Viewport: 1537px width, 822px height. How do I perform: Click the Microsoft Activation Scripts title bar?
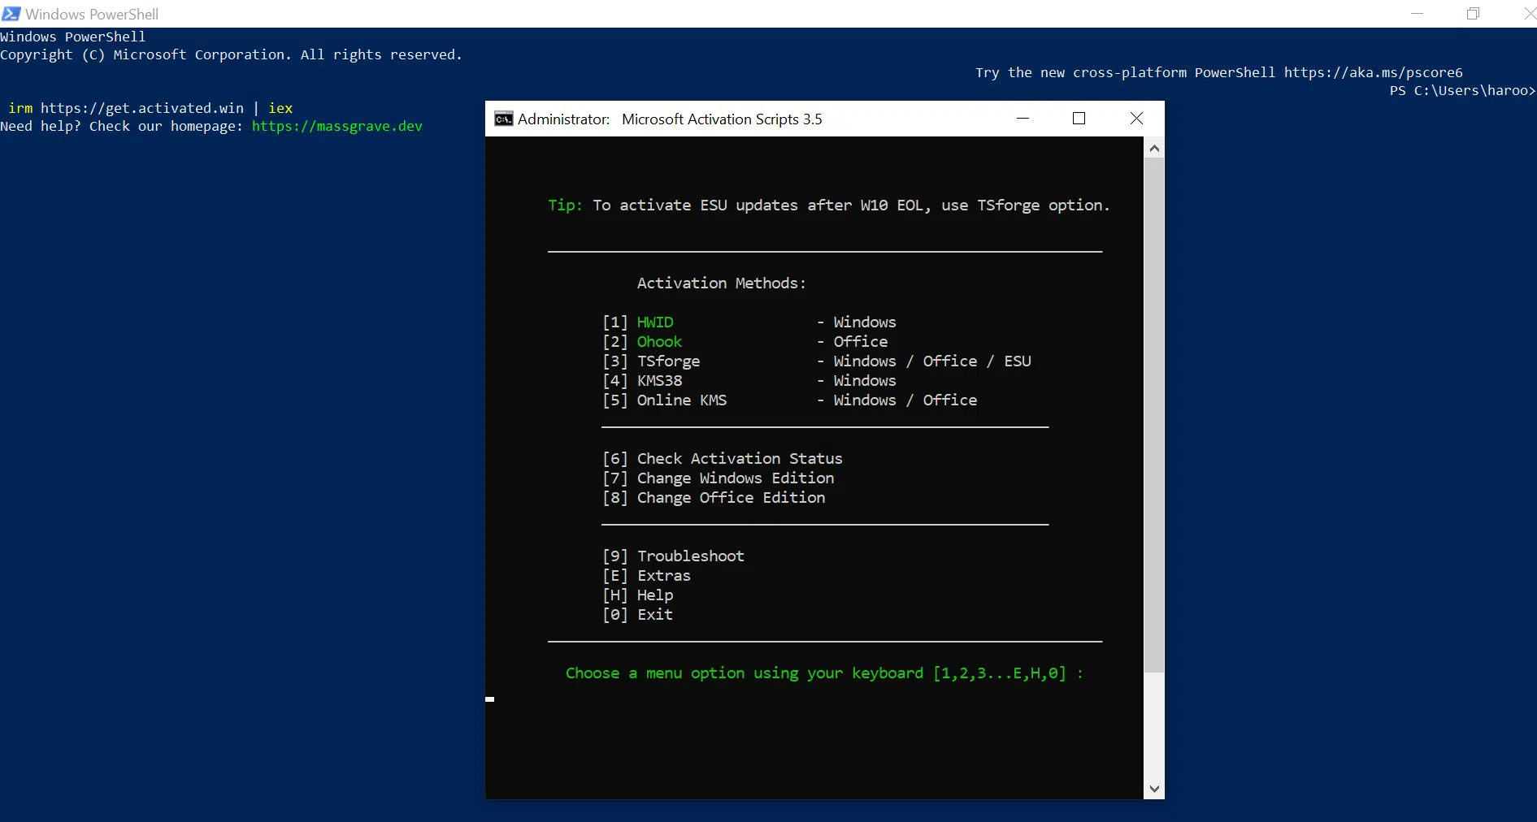[894, 119]
